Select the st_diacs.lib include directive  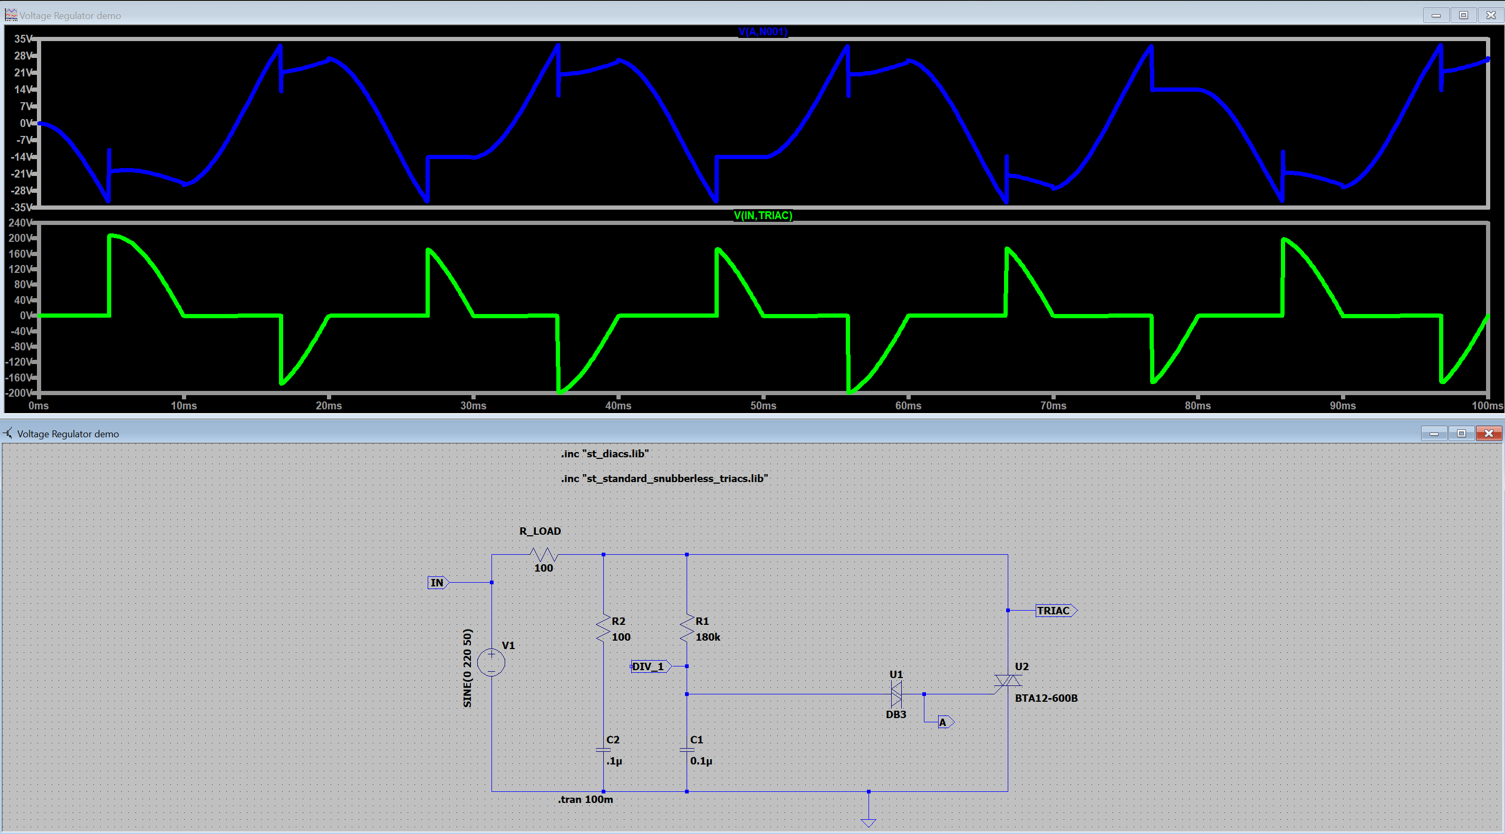pyautogui.click(x=605, y=454)
